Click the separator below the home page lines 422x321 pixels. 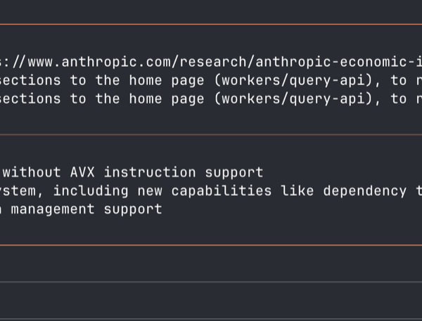(x=211, y=134)
